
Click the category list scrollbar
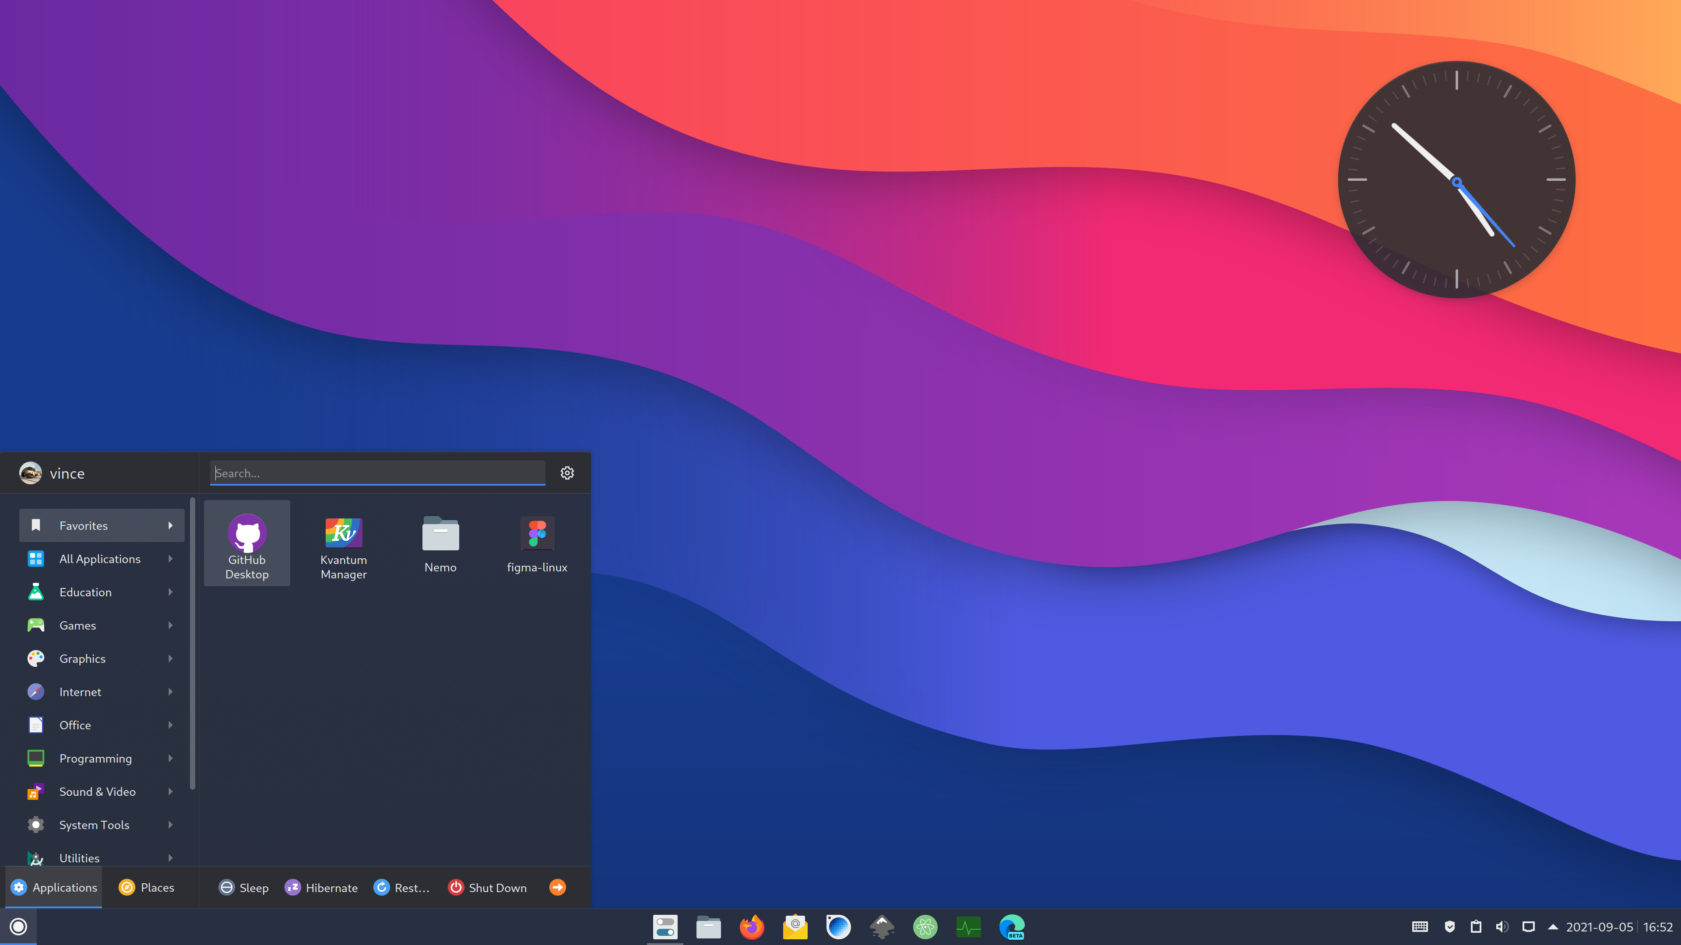[193, 644]
